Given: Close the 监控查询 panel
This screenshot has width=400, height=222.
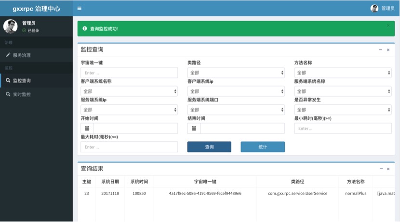Looking at the screenshot, I should (x=388, y=50).
